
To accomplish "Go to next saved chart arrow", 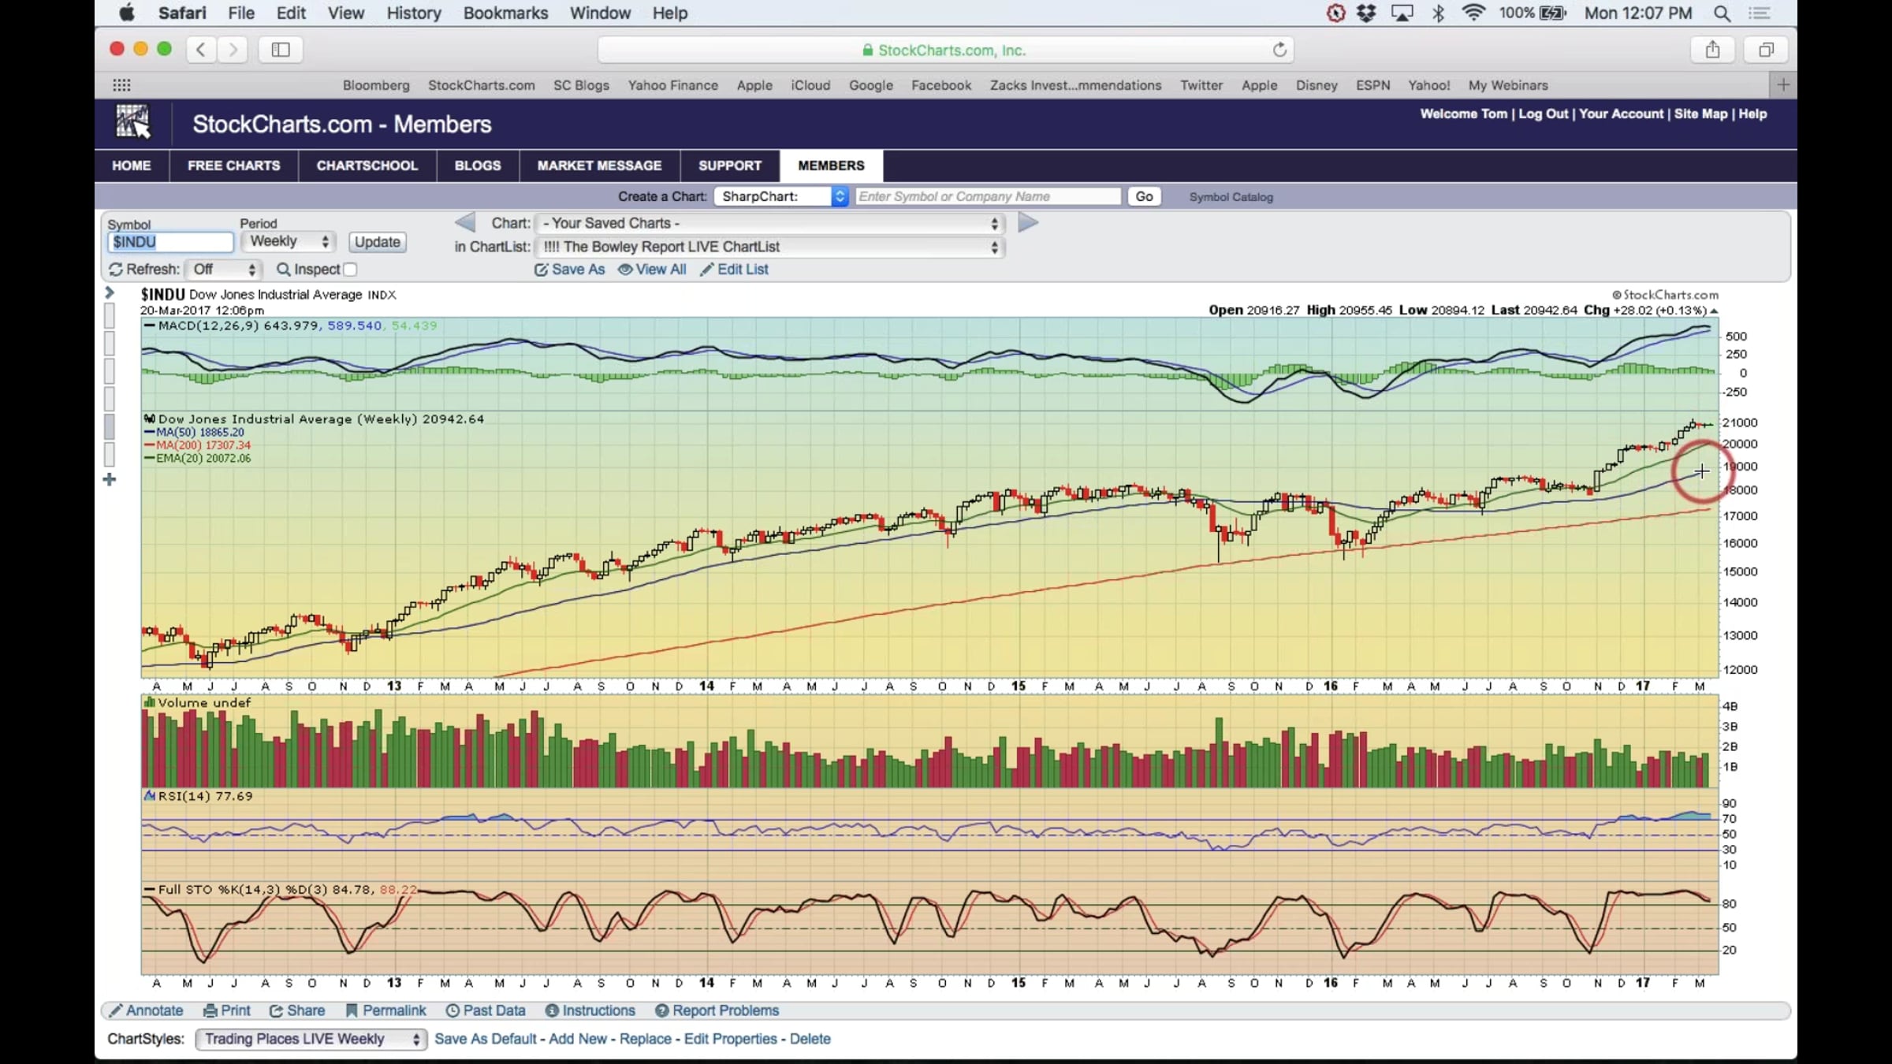I will 1028,223.
